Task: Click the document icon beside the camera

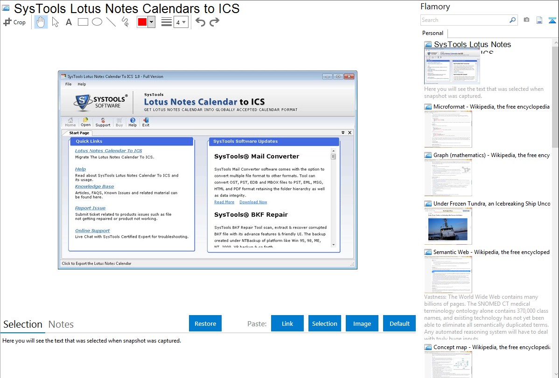Action: [539, 20]
